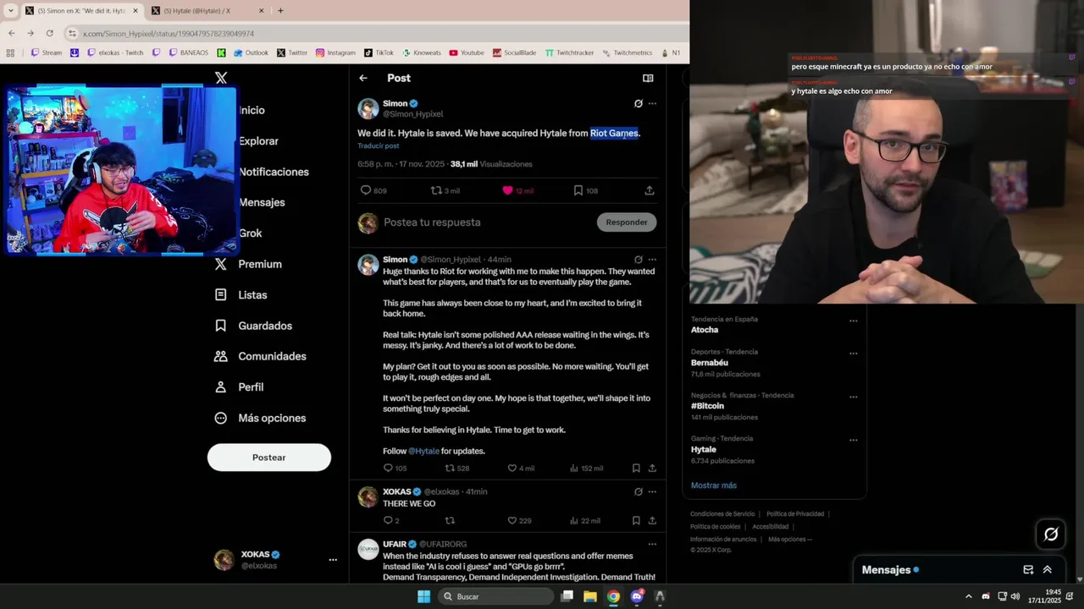Click Traducir post link

[378, 145]
